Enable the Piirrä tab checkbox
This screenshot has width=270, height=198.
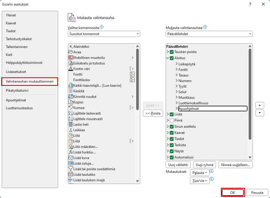pos(172,120)
